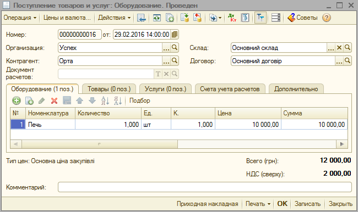358x212 pixels.
Task: Select Организация with ellipsis button
Action: [166, 48]
